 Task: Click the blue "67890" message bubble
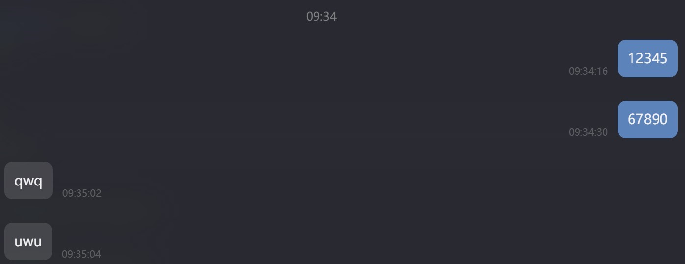pyautogui.click(x=647, y=119)
